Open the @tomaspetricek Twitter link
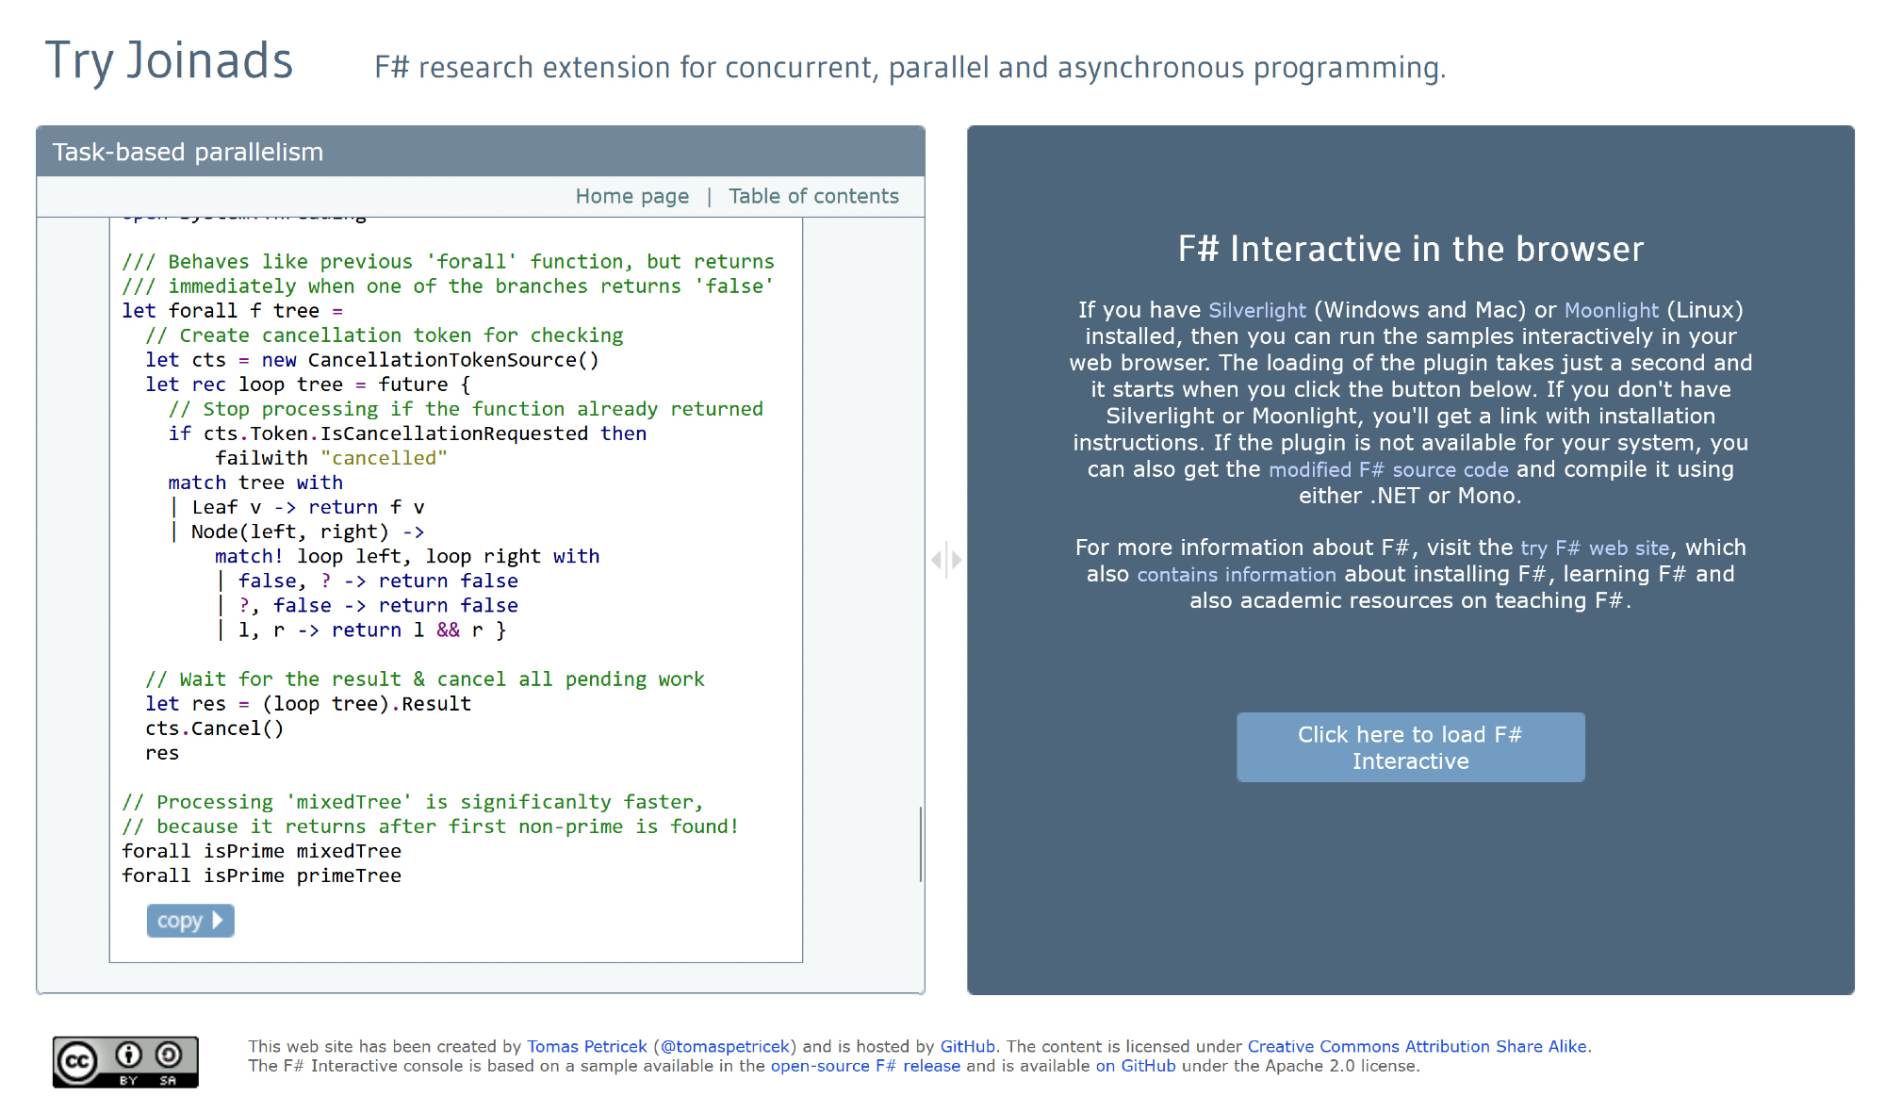The width and height of the screenshot is (1885, 1096). click(x=725, y=1046)
